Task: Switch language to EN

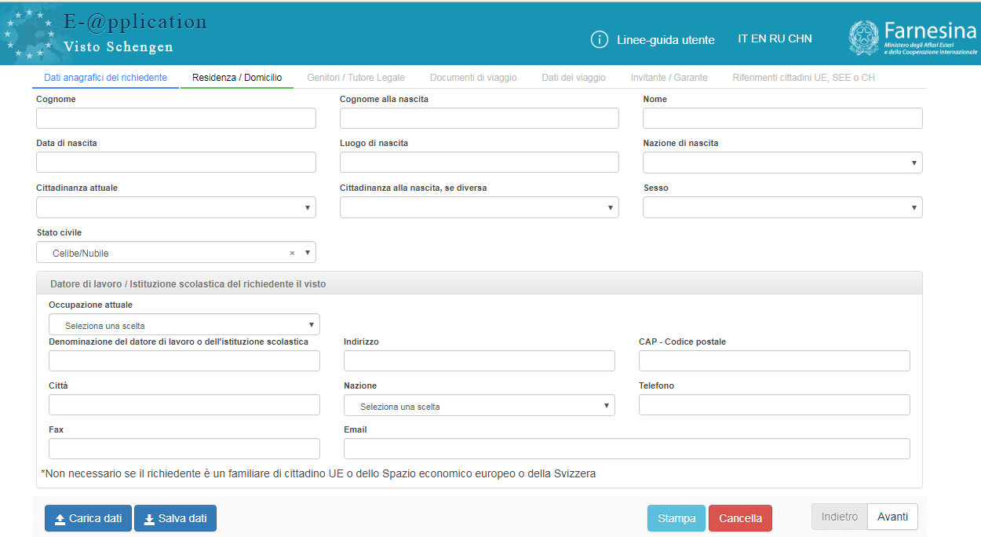Action: pyautogui.click(x=758, y=38)
